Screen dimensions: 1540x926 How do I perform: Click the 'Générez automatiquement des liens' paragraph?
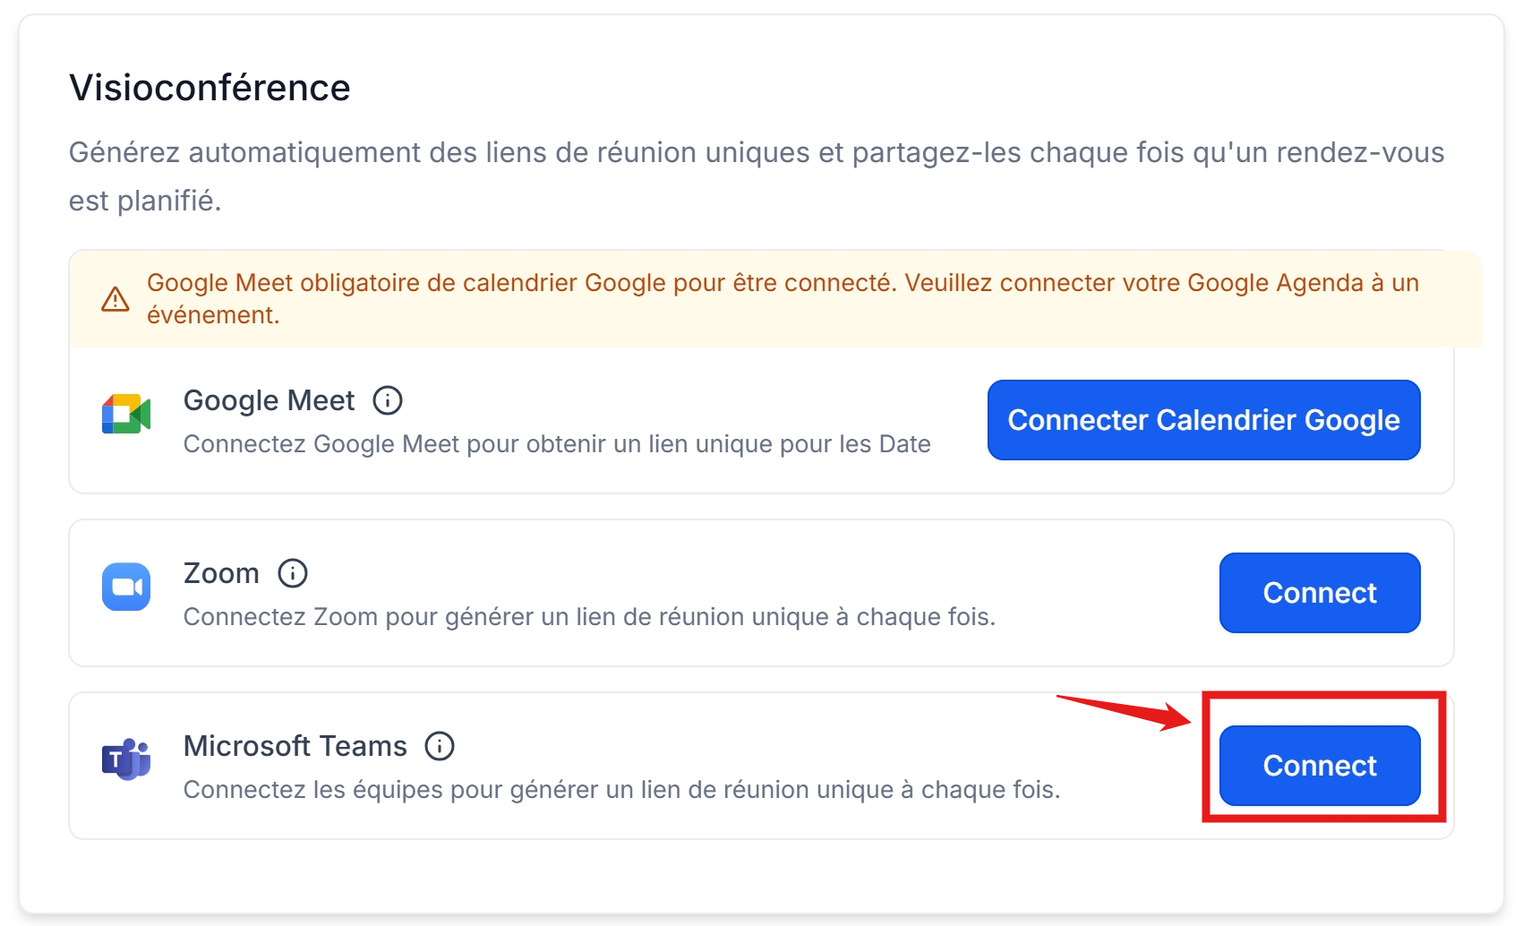tap(757, 176)
